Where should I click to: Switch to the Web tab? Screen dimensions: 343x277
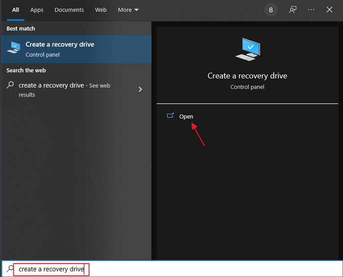[x=101, y=10]
